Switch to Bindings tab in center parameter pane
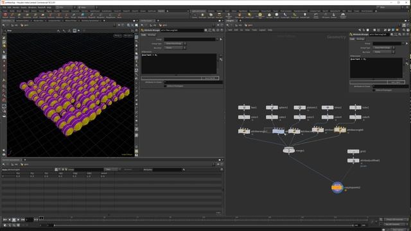 (152, 35)
